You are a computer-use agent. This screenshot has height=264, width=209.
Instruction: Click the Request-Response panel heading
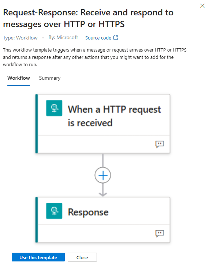(88, 18)
